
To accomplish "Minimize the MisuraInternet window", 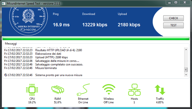I will point(169,3).
